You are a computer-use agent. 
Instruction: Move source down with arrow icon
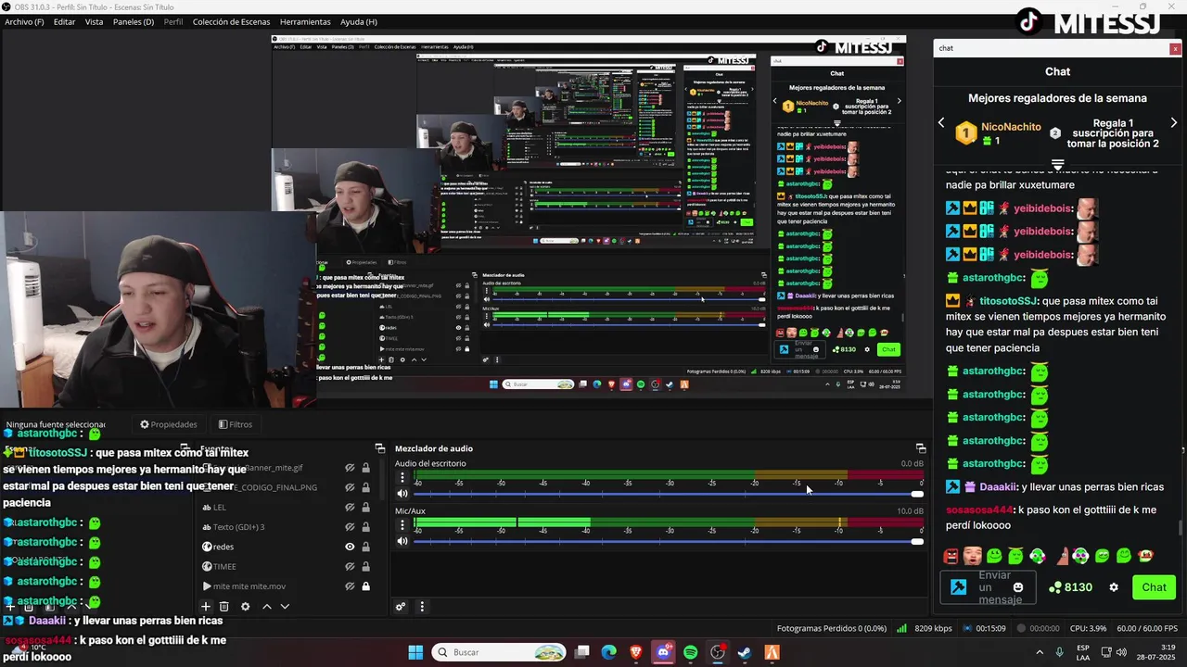[285, 607]
